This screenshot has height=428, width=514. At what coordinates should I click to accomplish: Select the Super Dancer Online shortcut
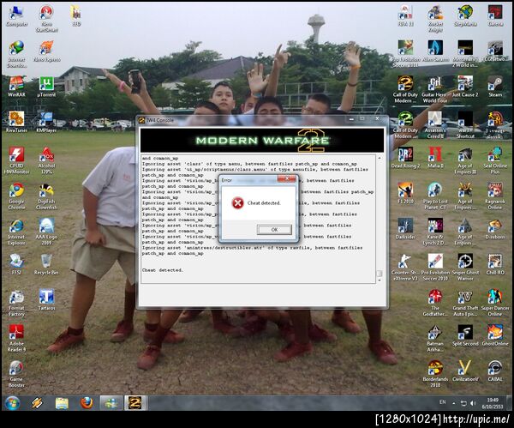(495, 303)
